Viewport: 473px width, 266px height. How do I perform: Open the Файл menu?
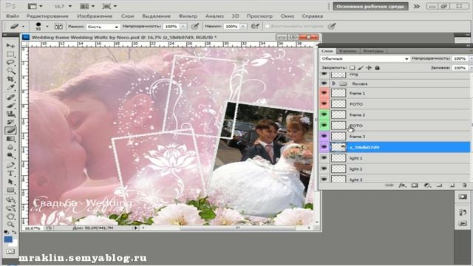(13, 16)
